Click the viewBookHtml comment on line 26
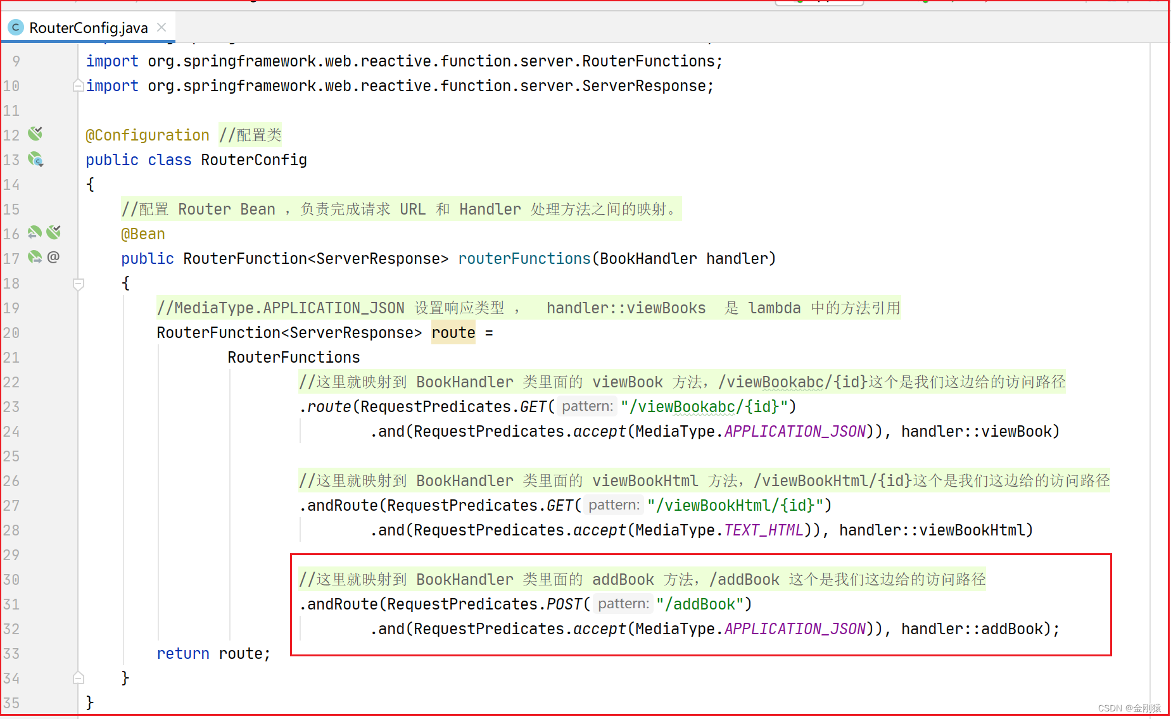1171x719 pixels. [704, 481]
